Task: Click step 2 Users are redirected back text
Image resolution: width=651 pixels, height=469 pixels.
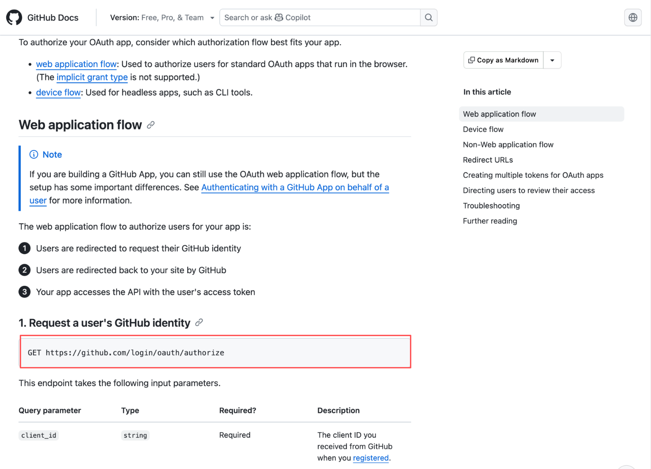Action: coord(131,270)
